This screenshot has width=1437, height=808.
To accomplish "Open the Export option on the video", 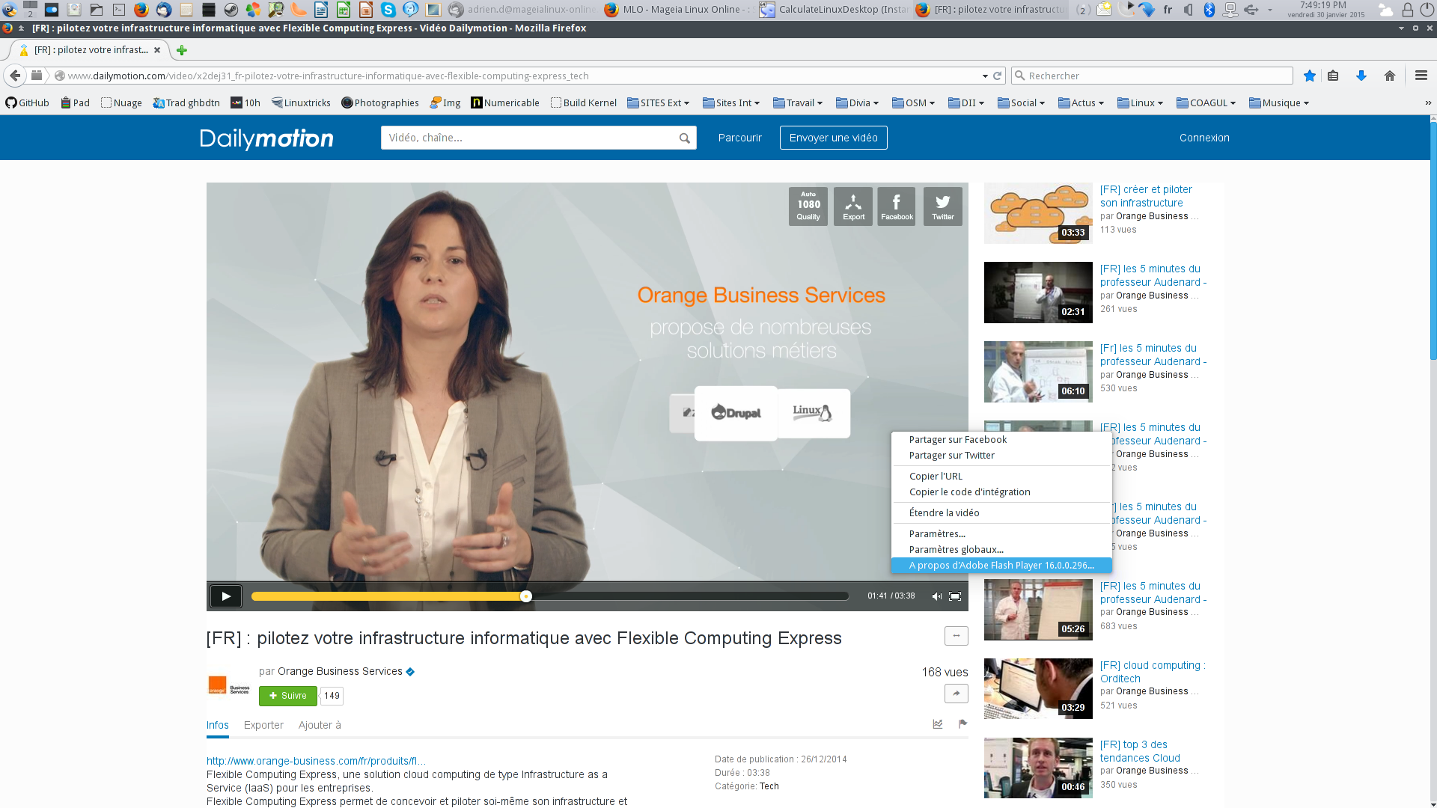I will [853, 206].
